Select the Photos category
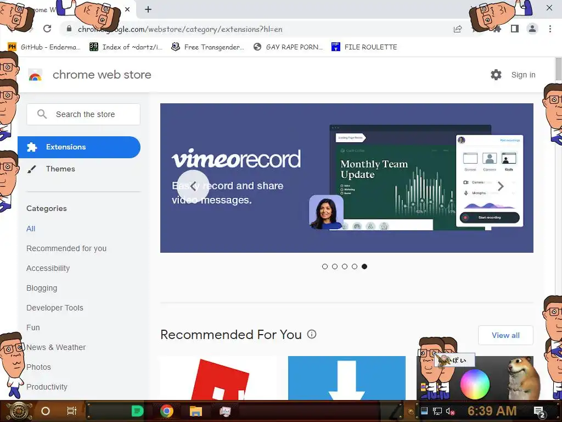The width and height of the screenshot is (562, 422). coord(39,367)
